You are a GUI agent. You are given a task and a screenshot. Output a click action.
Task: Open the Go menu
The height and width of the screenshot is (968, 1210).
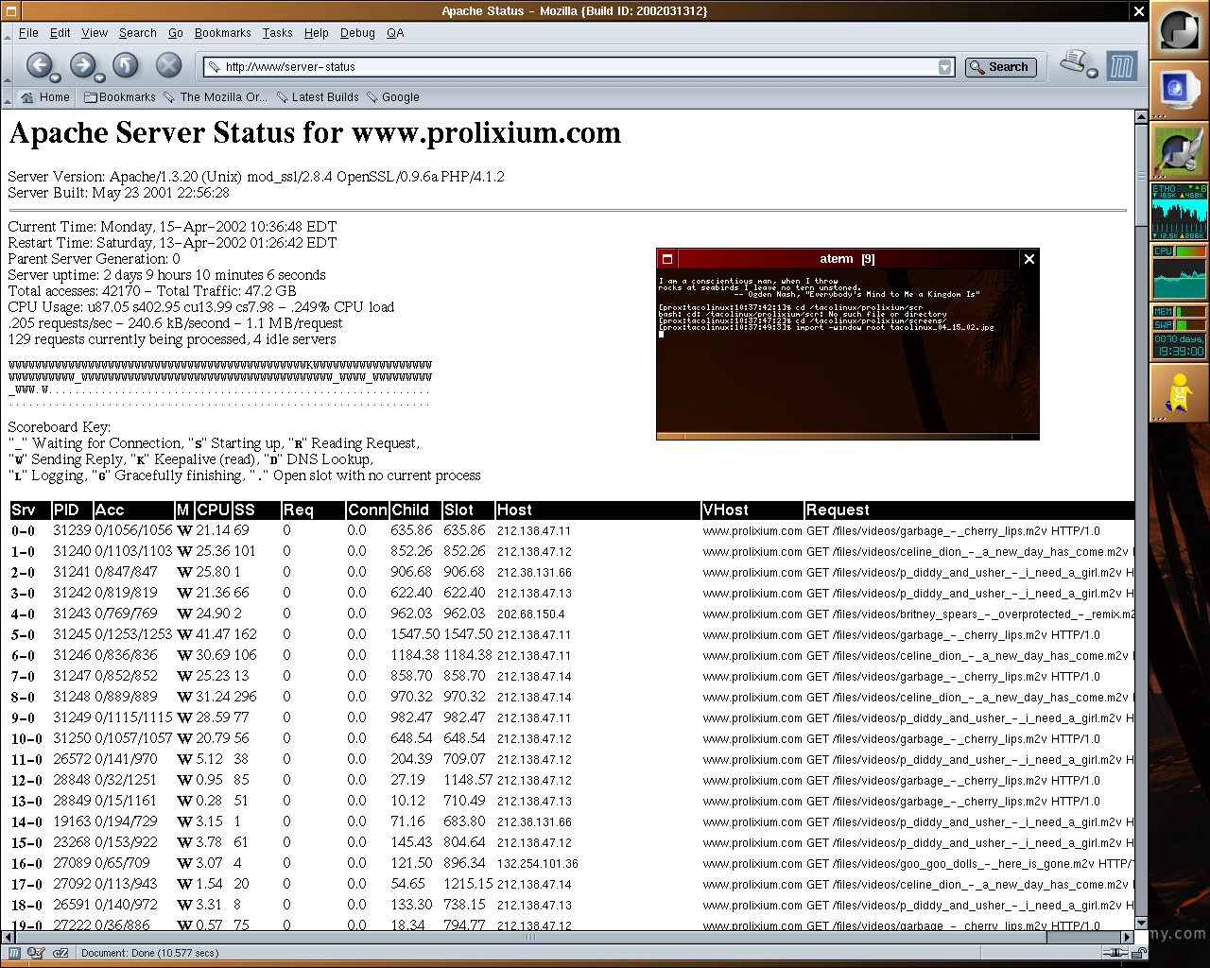pos(176,33)
